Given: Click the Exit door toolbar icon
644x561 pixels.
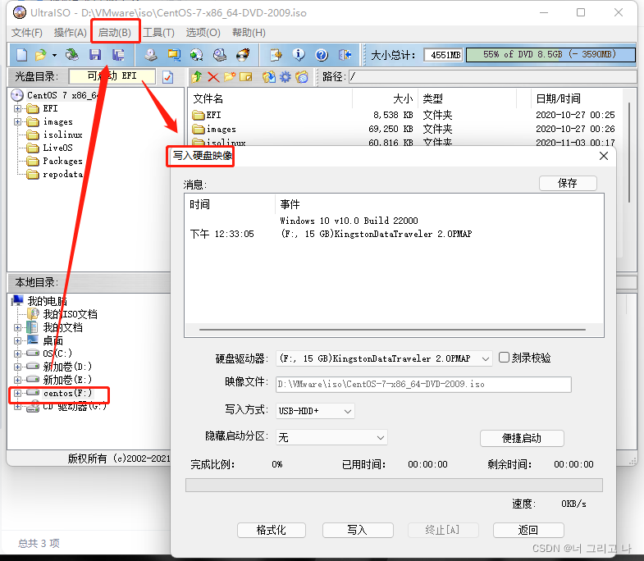Looking at the screenshot, I should [x=345, y=55].
